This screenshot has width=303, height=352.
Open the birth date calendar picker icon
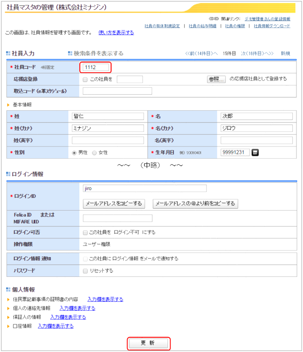tap(255, 153)
